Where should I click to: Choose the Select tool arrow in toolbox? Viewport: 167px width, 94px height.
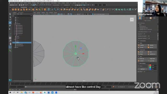(10, 14)
